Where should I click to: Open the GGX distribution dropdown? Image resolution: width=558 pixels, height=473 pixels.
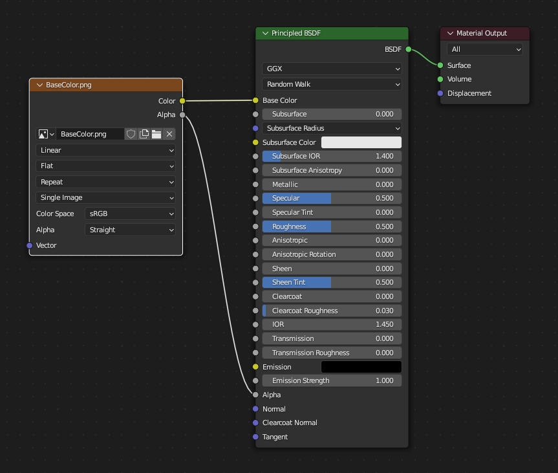coord(332,69)
